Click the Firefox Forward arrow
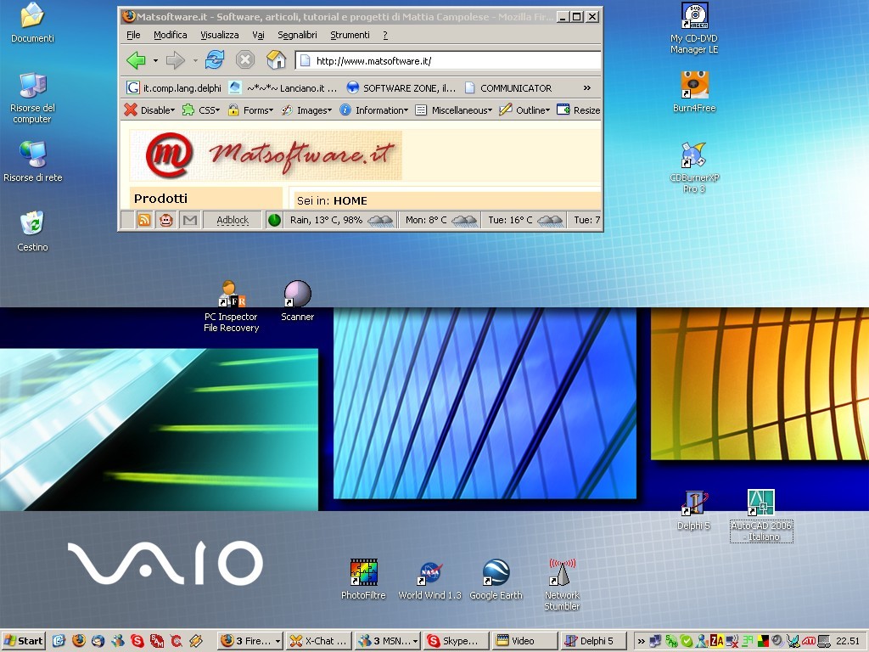The height and width of the screenshot is (652, 869). pyautogui.click(x=175, y=60)
